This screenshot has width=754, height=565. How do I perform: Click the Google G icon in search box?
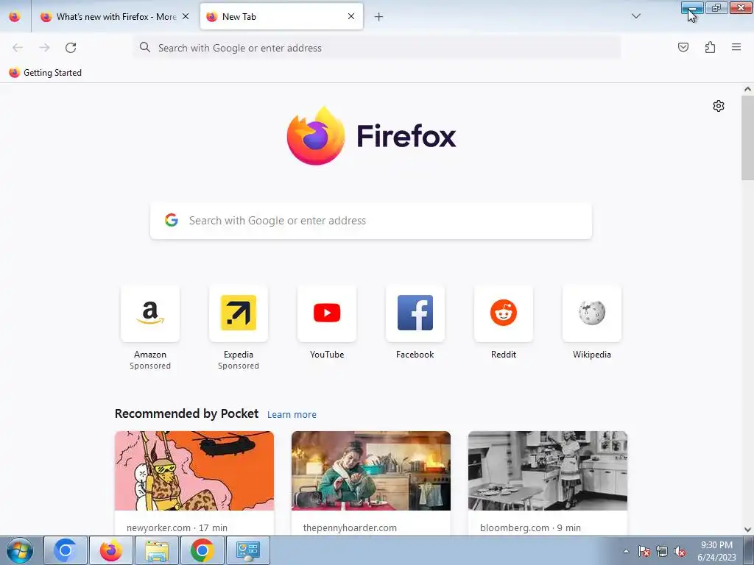click(x=171, y=220)
